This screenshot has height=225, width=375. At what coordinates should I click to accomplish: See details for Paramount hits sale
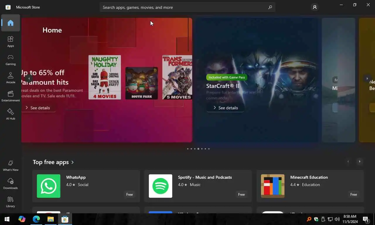tap(38, 108)
